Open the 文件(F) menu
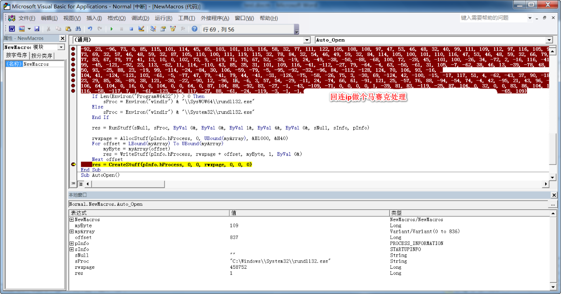The width and height of the screenshot is (561, 294). (27, 18)
